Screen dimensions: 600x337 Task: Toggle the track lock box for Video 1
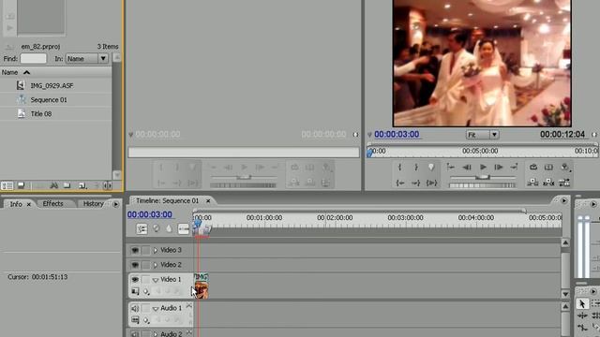(146, 279)
